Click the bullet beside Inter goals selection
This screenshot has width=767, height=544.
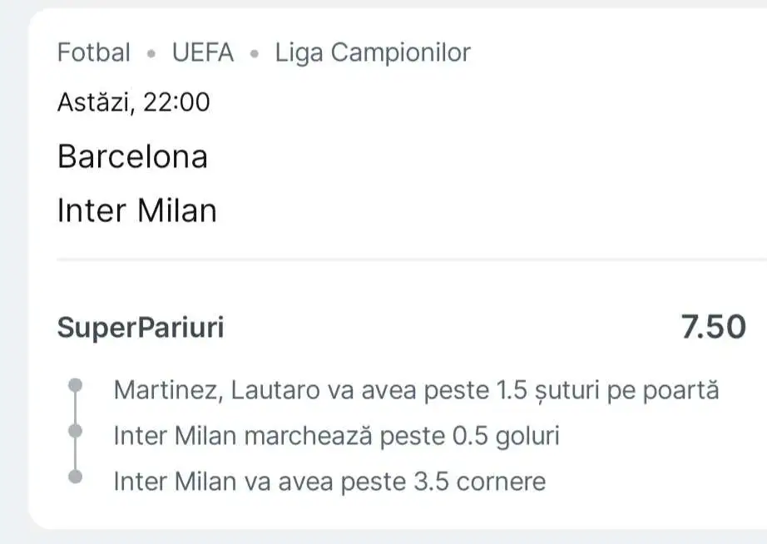(x=76, y=431)
